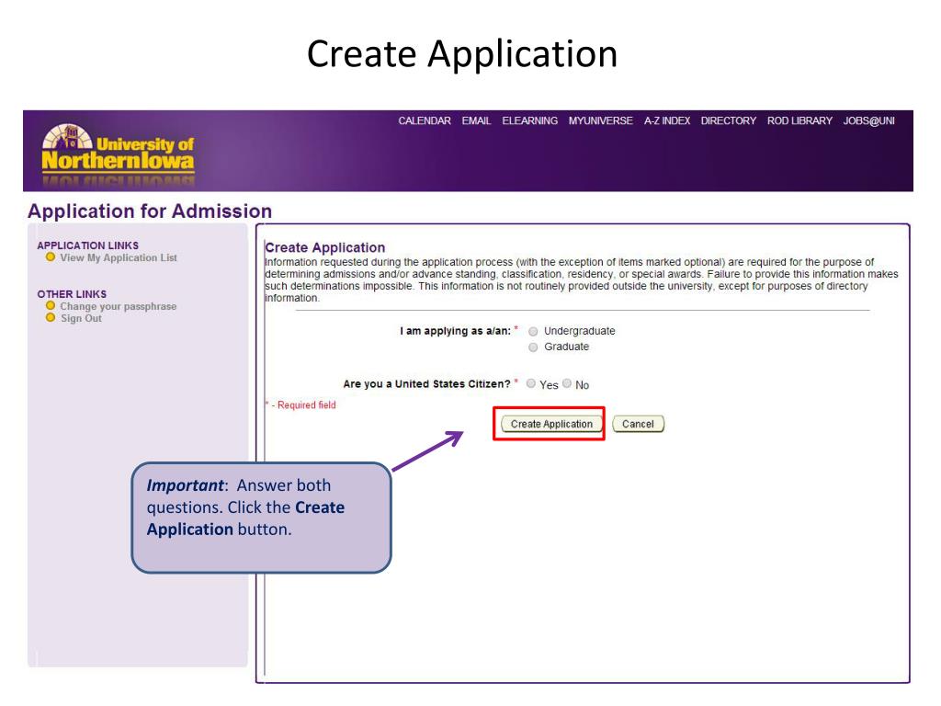
Task: Open the A-Z INDEX link
Action: pyautogui.click(x=667, y=120)
